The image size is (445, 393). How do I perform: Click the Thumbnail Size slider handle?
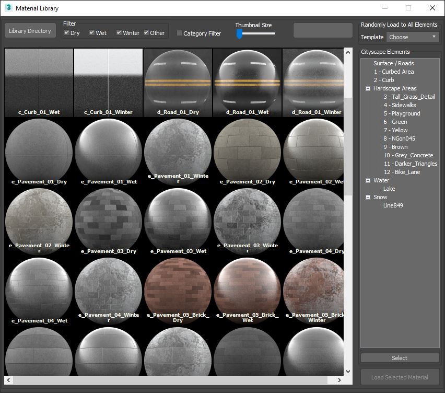(239, 34)
